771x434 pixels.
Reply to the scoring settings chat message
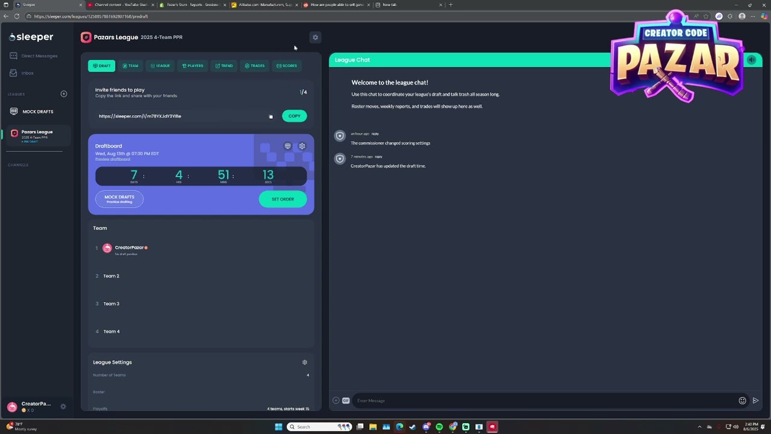coord(375,134)
